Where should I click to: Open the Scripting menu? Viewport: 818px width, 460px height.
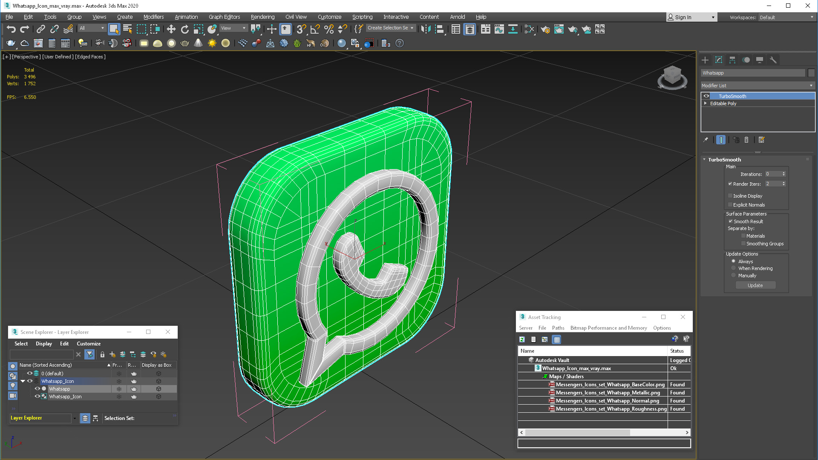click(x=362, y=17)
